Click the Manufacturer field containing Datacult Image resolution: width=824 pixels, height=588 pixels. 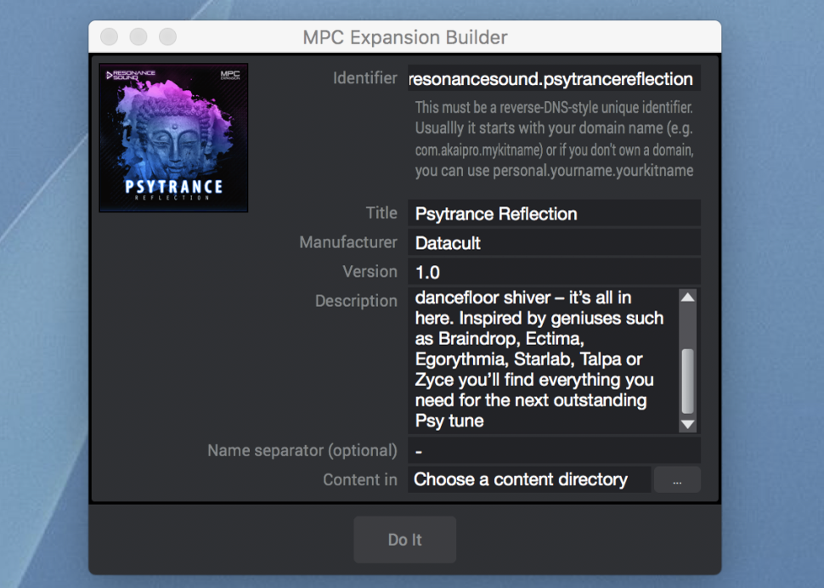(554, 243)
